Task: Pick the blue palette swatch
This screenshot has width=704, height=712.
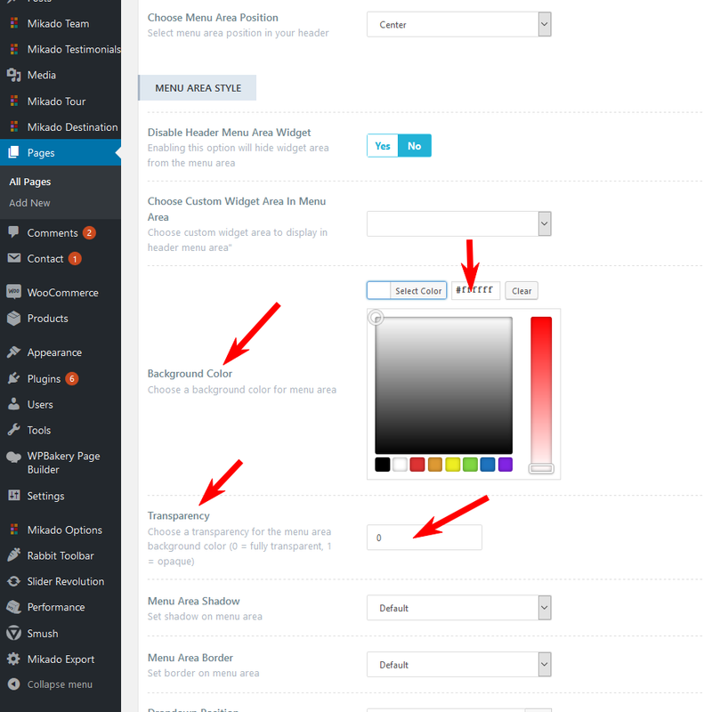Action: tap(488, 465)
